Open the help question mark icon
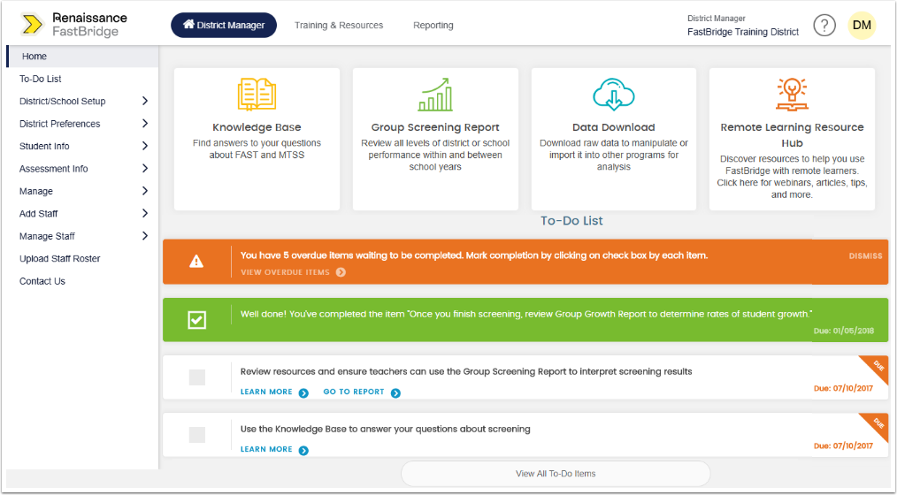897x495 pixels. point(824,25)
